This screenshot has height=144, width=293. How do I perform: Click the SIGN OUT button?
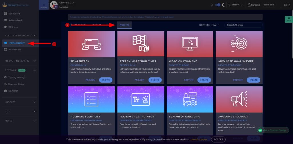point(269,5)
